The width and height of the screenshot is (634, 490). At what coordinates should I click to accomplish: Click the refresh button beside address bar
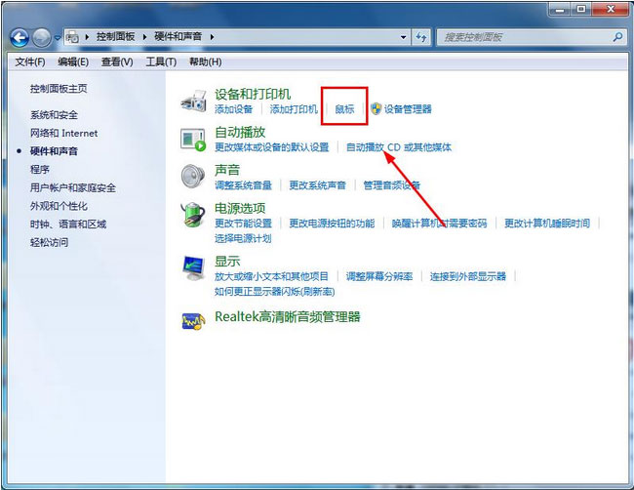421,38
